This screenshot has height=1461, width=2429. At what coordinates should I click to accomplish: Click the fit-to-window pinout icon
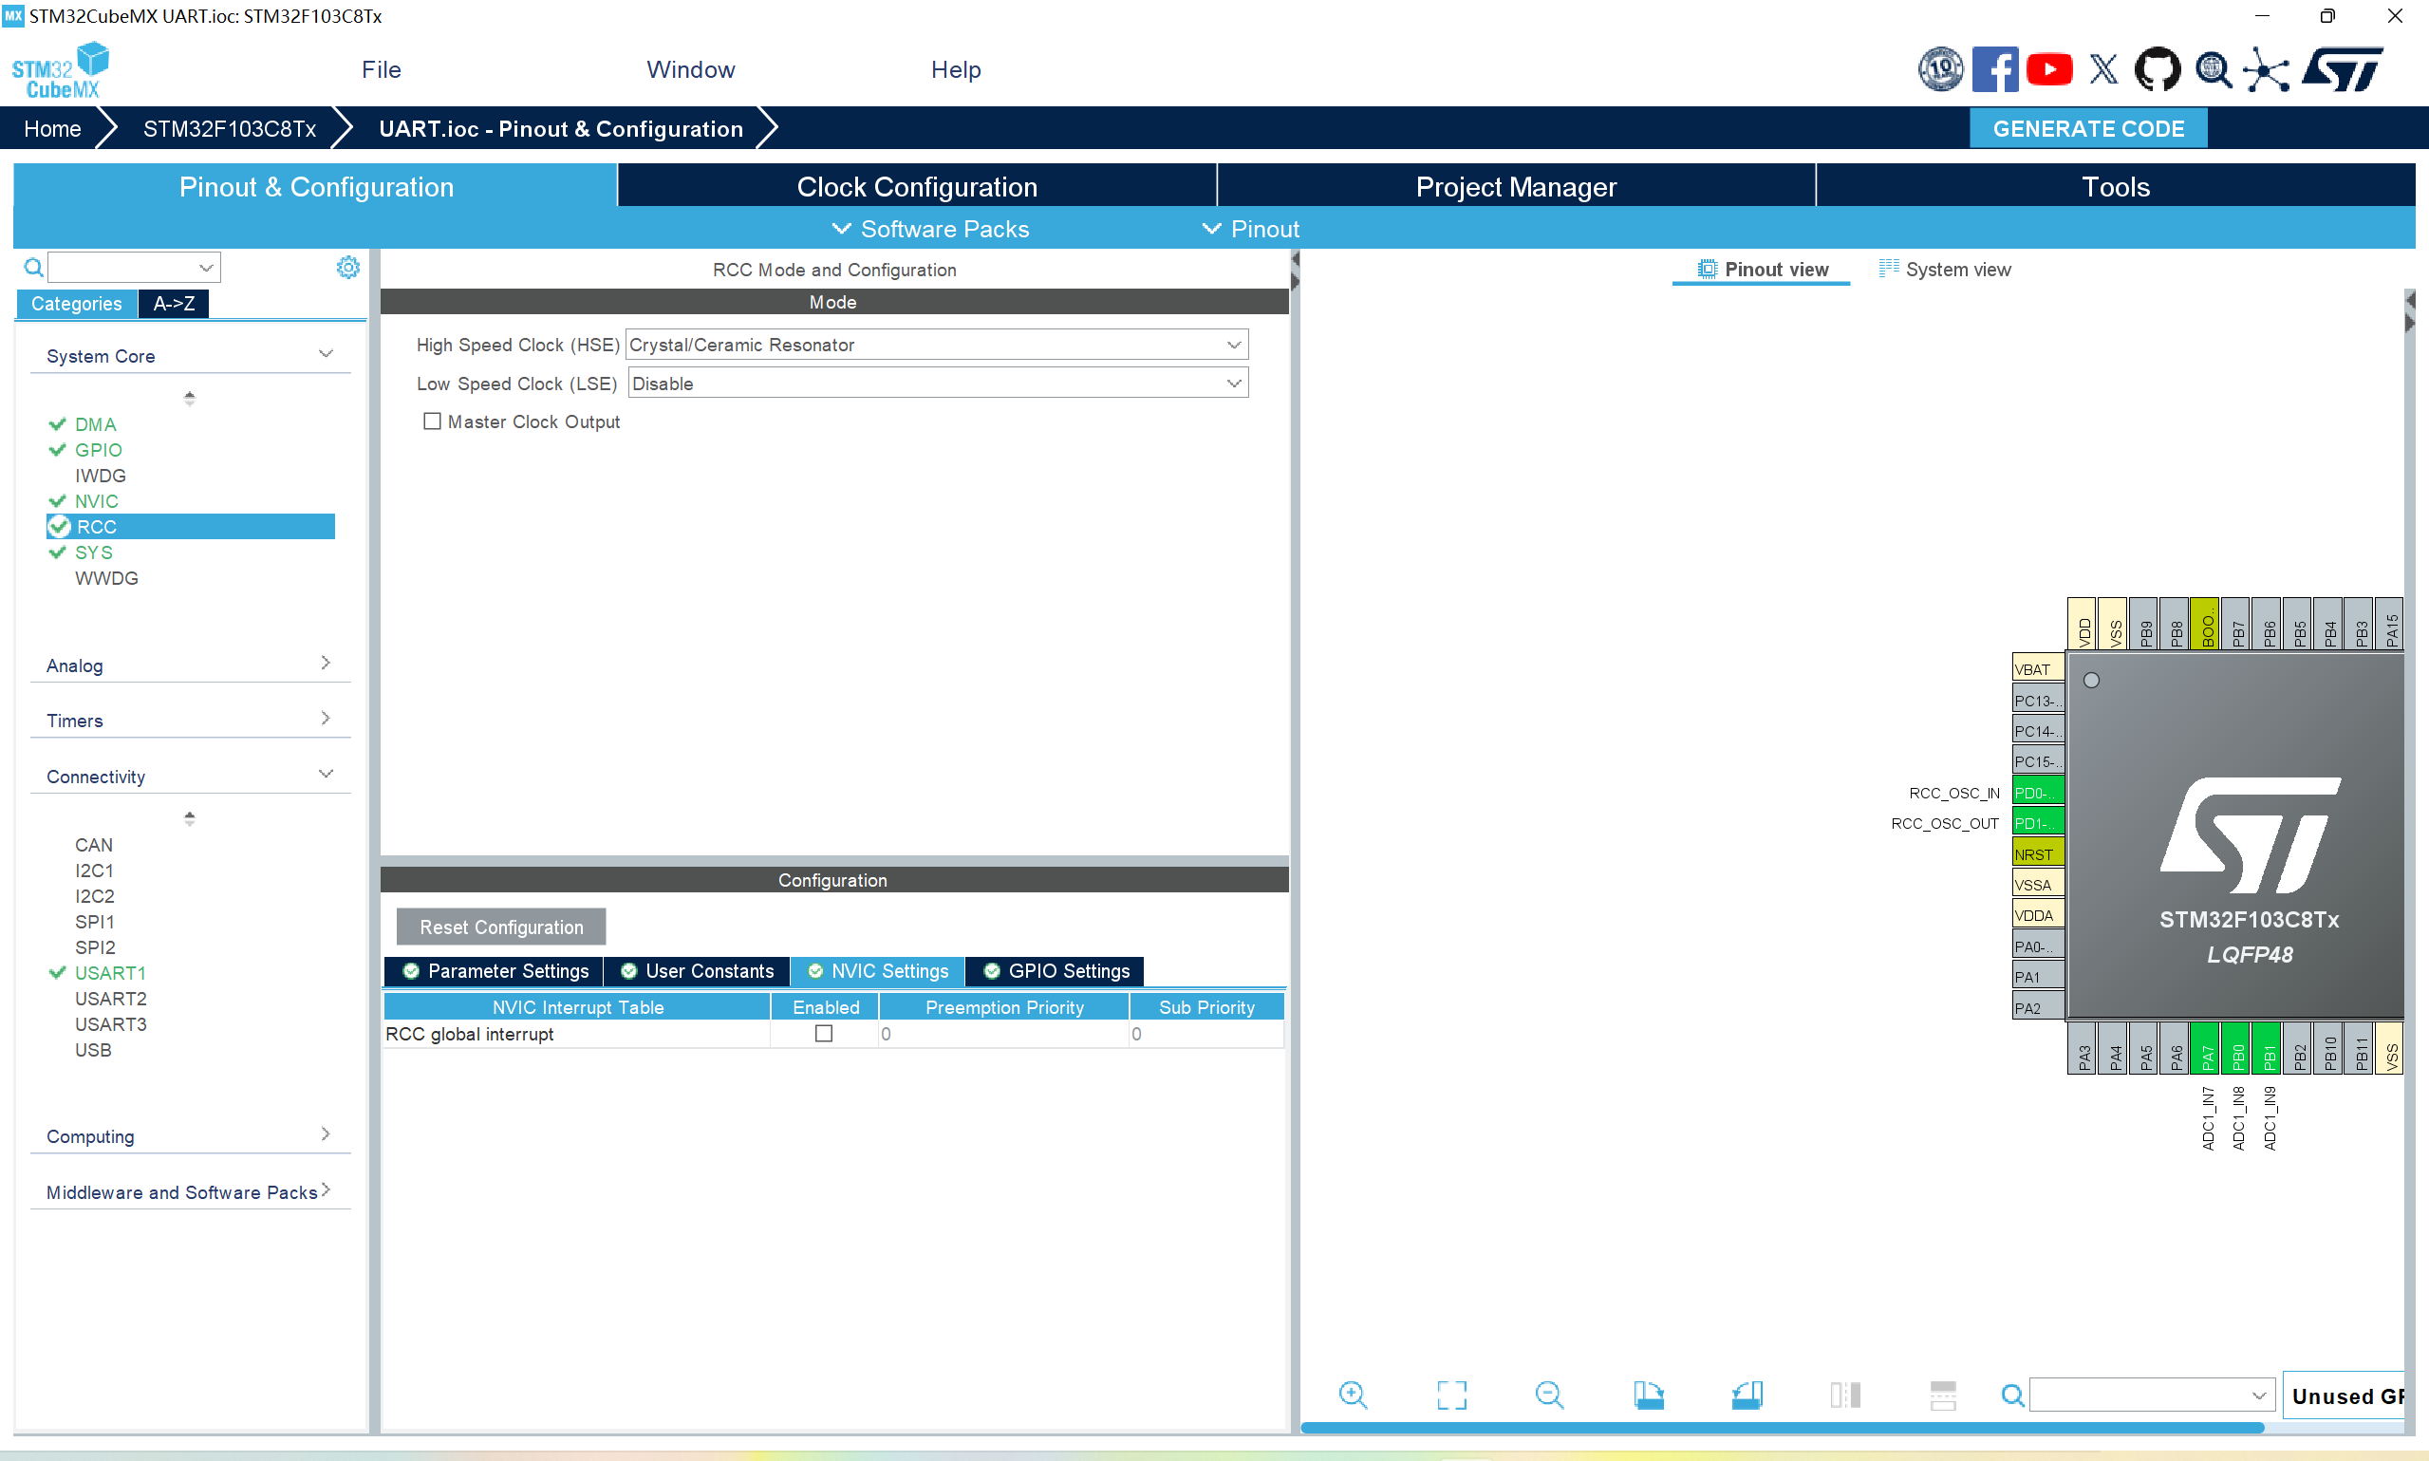coord(1450,1394)
